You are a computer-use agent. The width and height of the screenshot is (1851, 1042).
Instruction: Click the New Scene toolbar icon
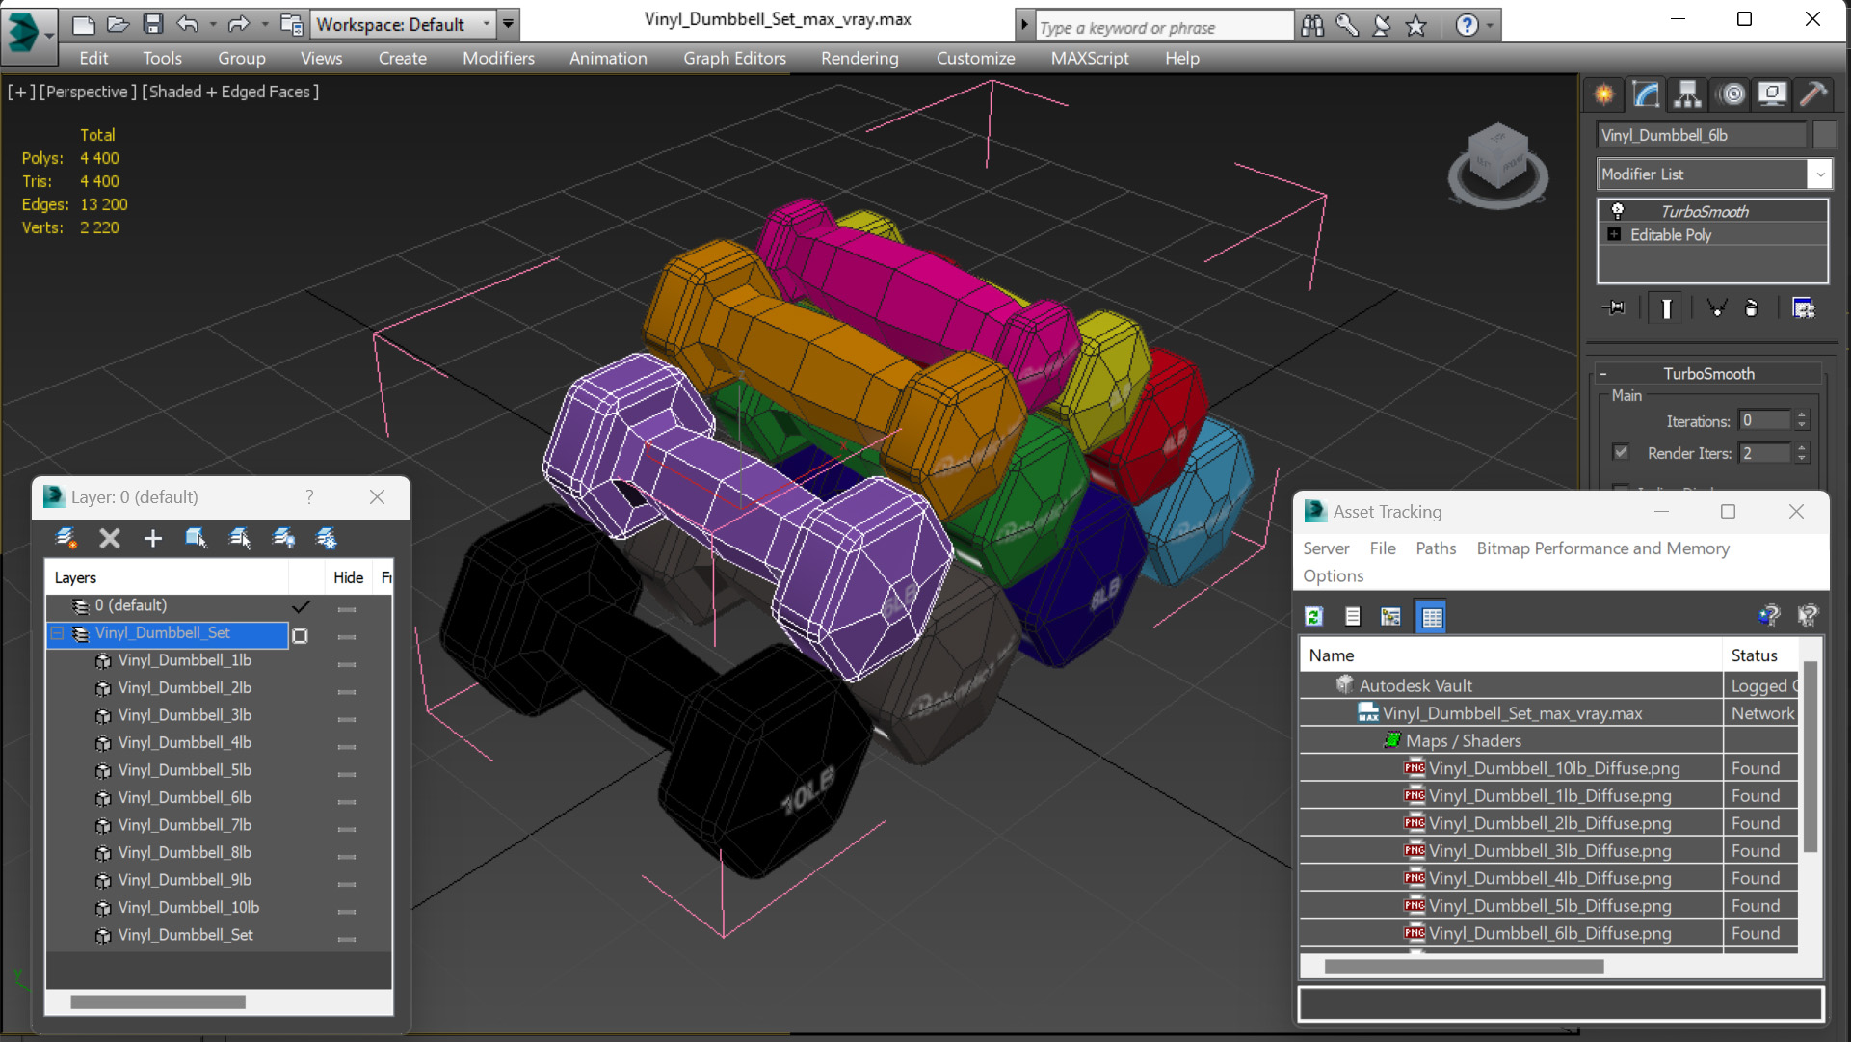pyautogui.click(x=84, y=24)
